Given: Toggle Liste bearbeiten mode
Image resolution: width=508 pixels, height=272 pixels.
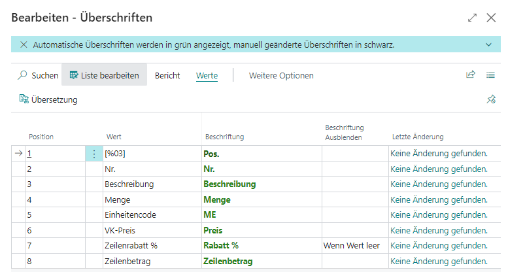Looking at the screenshot, I should [105, 76].
